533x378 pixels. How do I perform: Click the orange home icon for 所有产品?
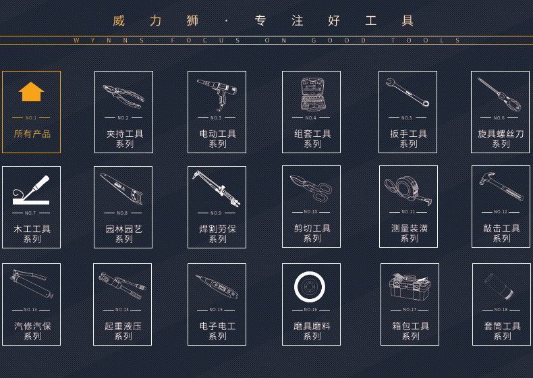[31, 92]
